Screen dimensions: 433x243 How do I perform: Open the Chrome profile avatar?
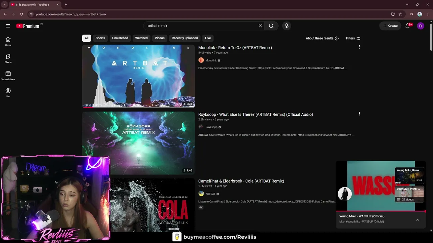pyautogui.click(x=420, y=14)
